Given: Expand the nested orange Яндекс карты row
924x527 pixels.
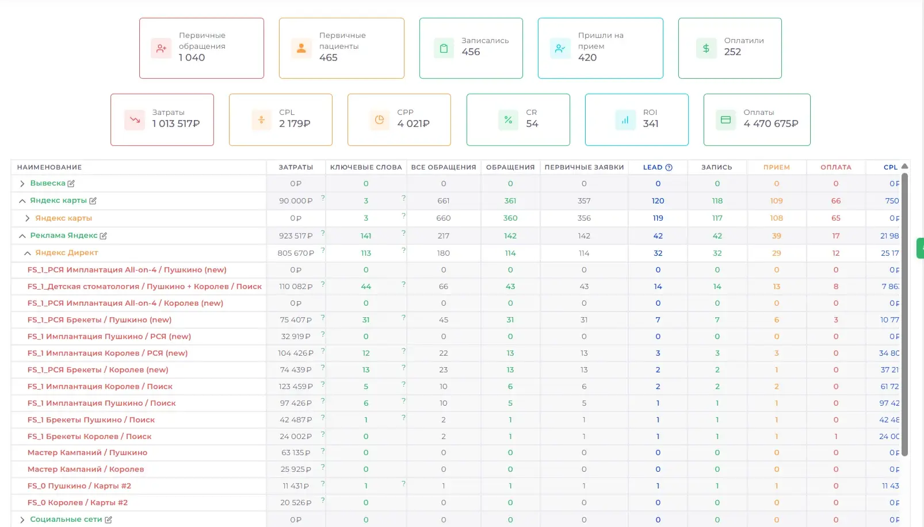Looking at the screenshot, I should tap(28, 218).
